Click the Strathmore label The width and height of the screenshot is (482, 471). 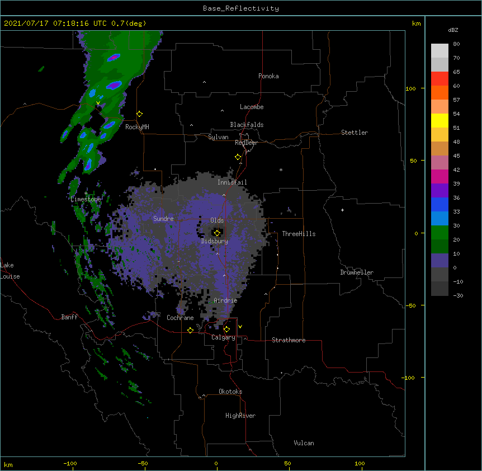289,340
